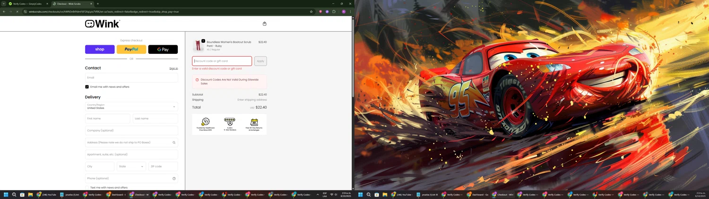Click the Free 30-Day Returns badge
The height and width of the screenshot is (199, 709).
point(254,124)
